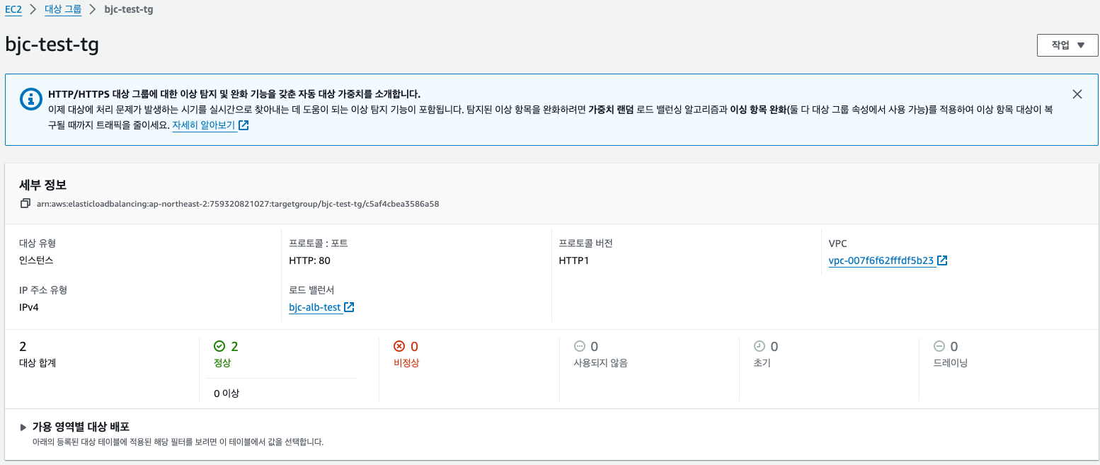
Task: Open the 자세히 알아보기 link
Action: pos(204,126)
